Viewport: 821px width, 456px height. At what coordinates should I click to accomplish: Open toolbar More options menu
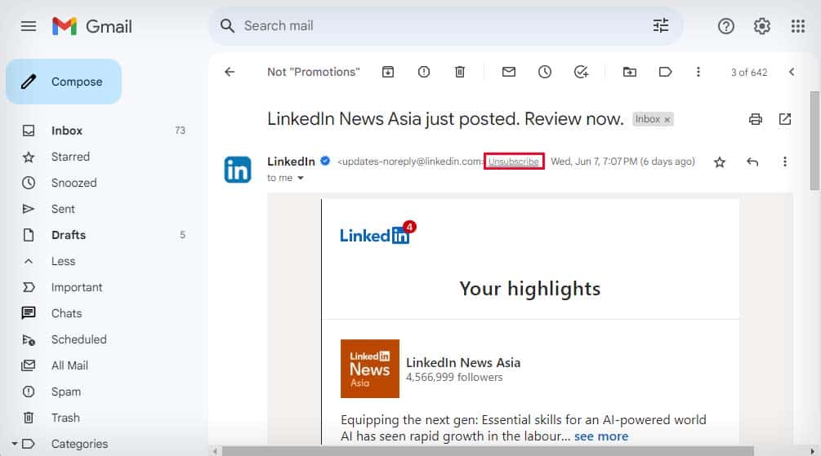tap(698, 72)
